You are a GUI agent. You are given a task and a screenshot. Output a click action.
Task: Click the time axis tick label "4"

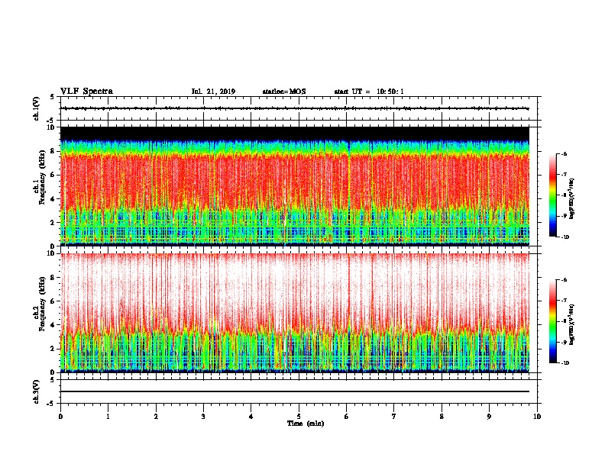[x=251, y=416]
